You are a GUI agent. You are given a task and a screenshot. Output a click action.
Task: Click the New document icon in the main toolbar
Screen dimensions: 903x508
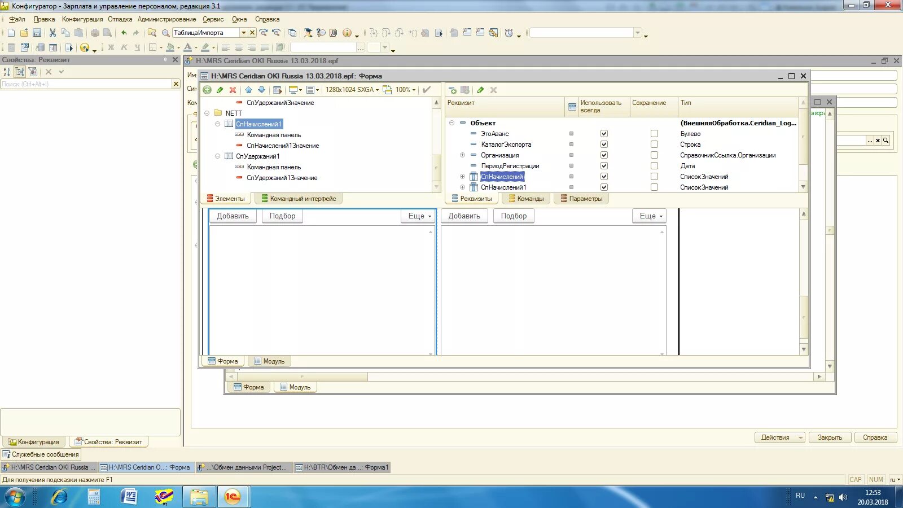coord(11,33)
